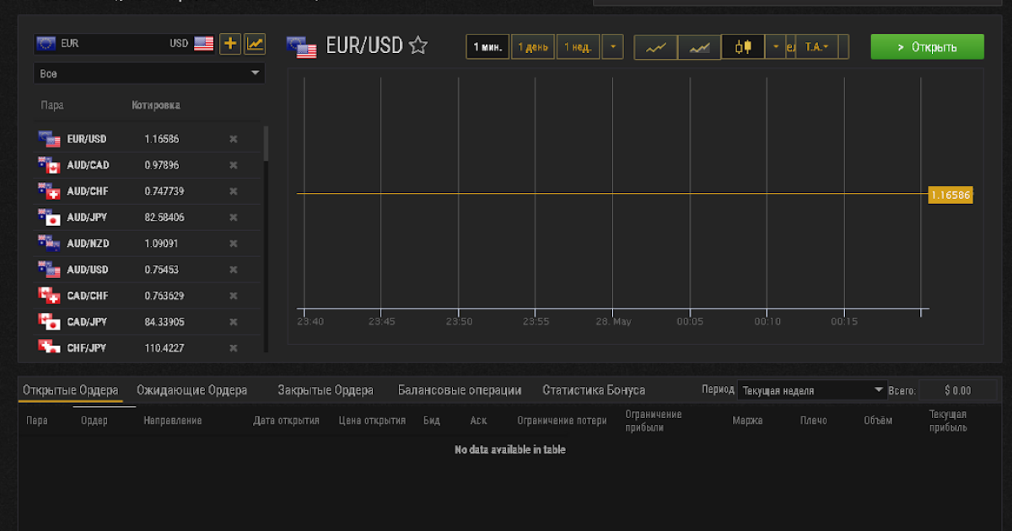
Task: Switch chart to 1 мин. interval
Action: click(487, 47)
